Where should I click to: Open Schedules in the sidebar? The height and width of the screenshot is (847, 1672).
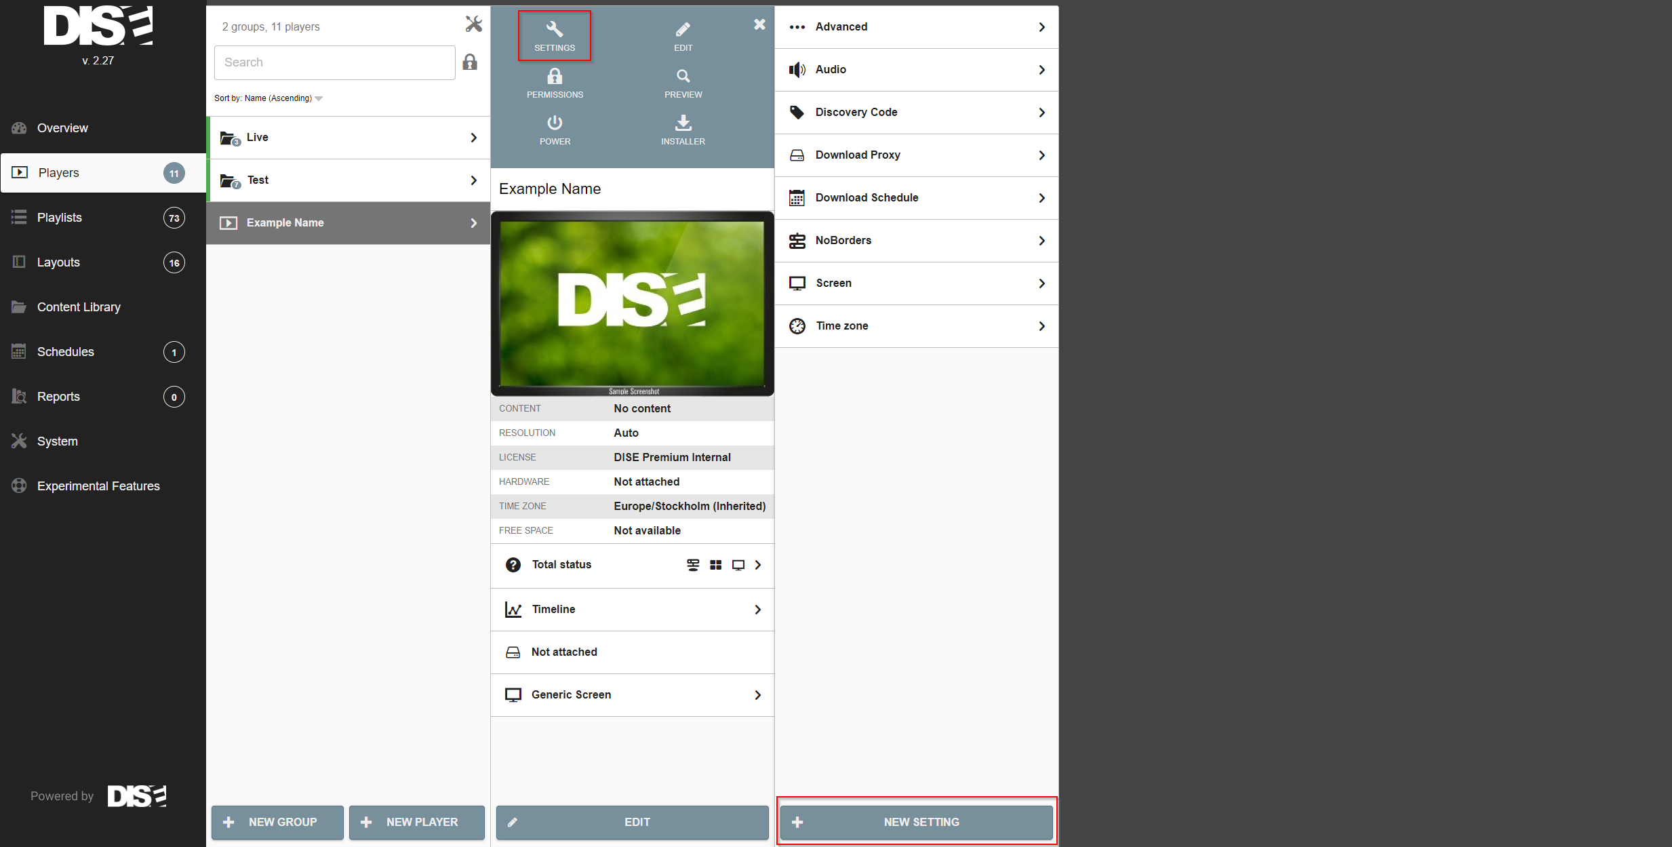click(65, 352)
